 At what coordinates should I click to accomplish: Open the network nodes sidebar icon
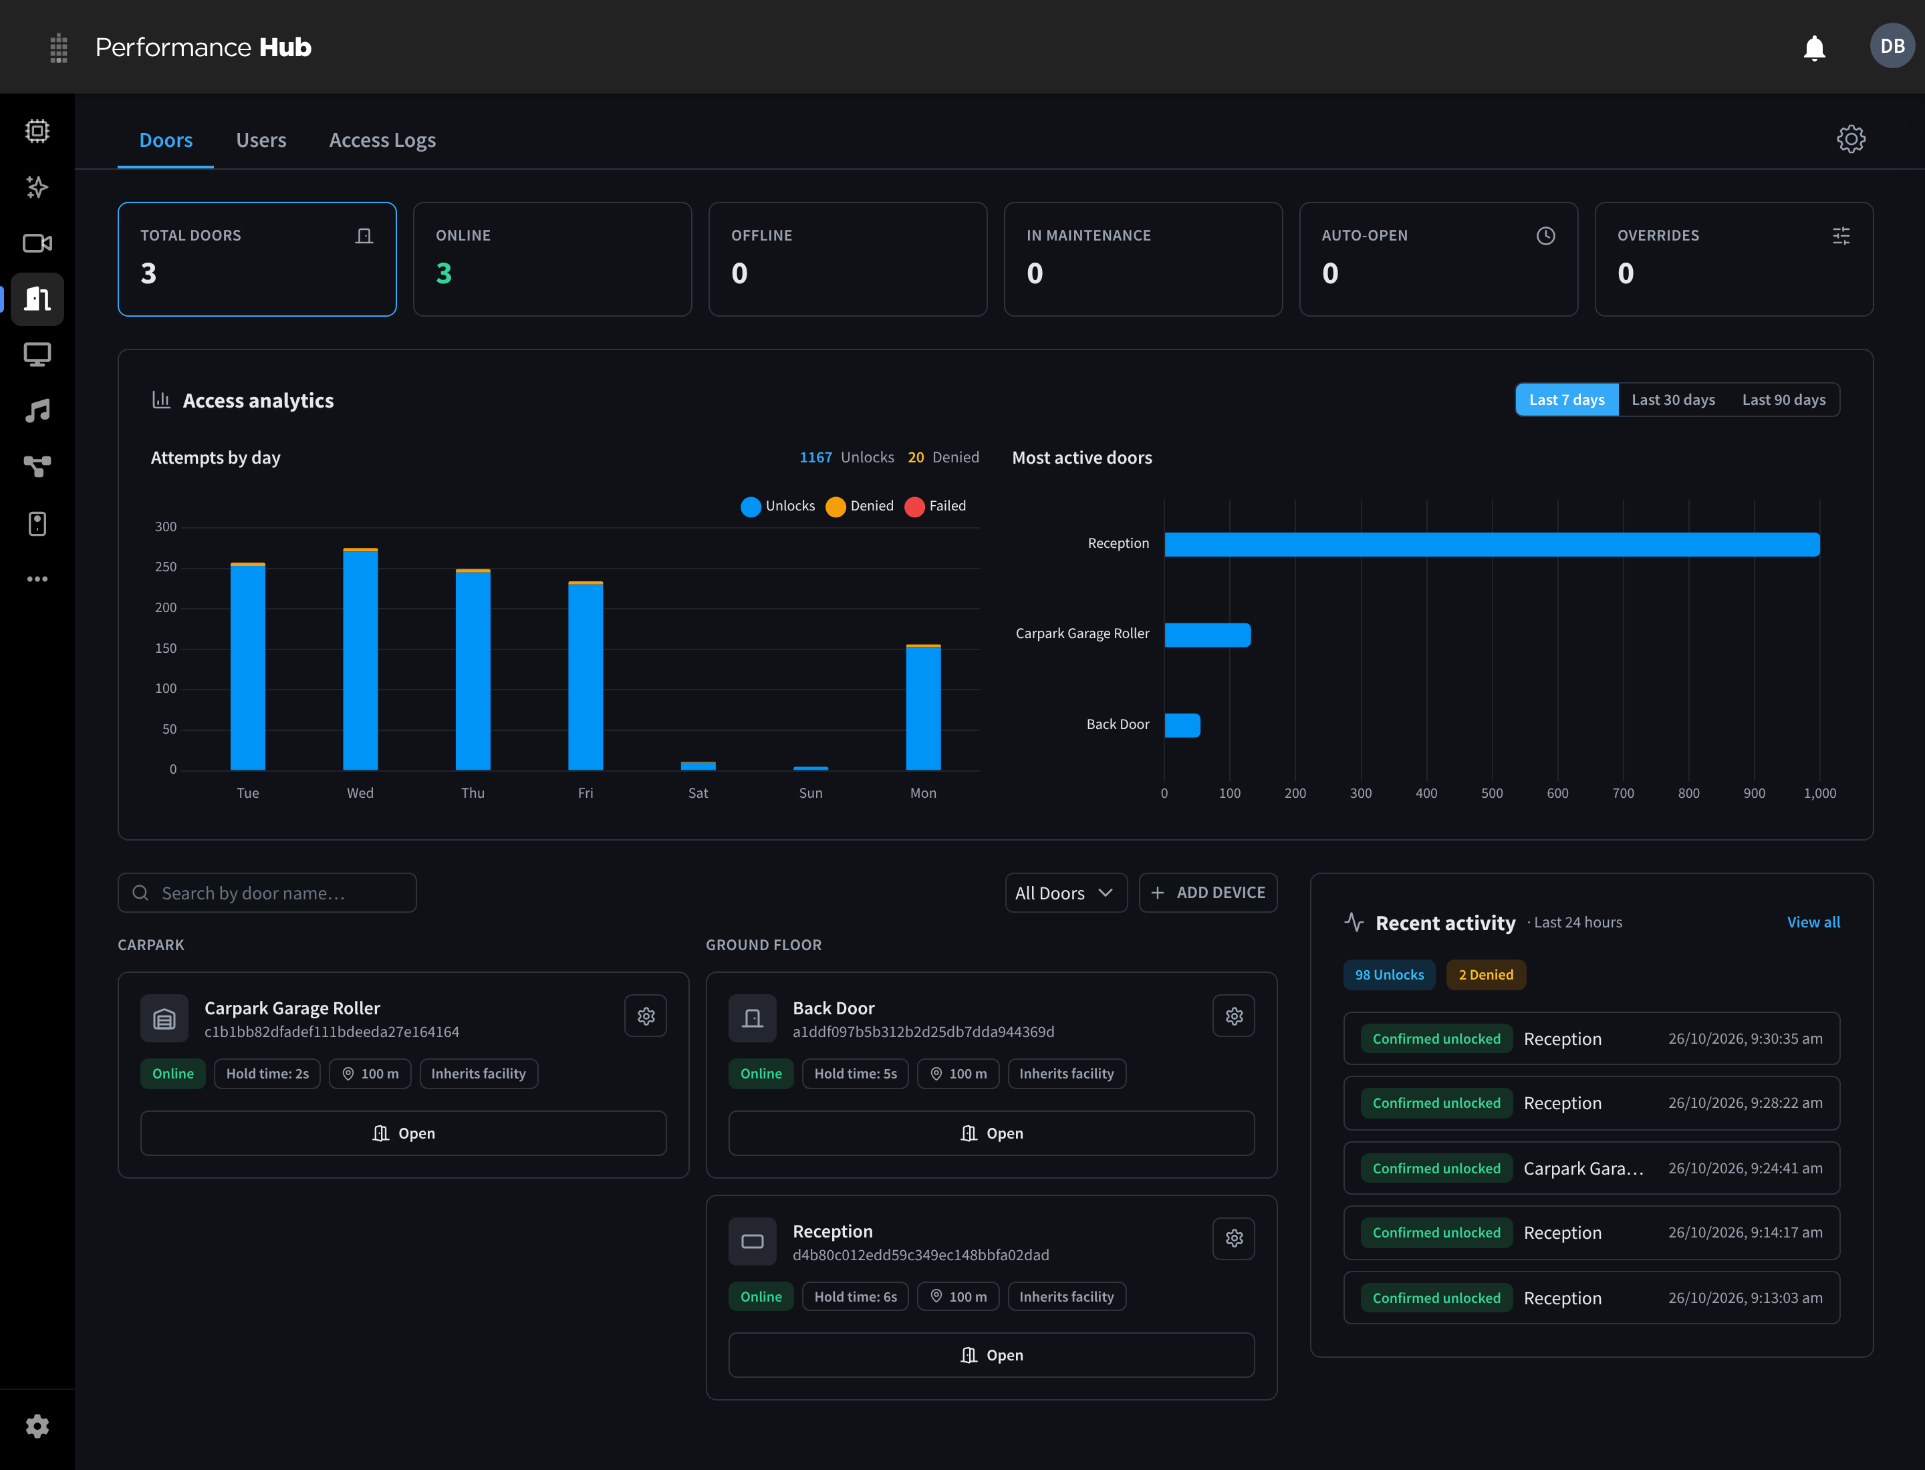(37, 466)
